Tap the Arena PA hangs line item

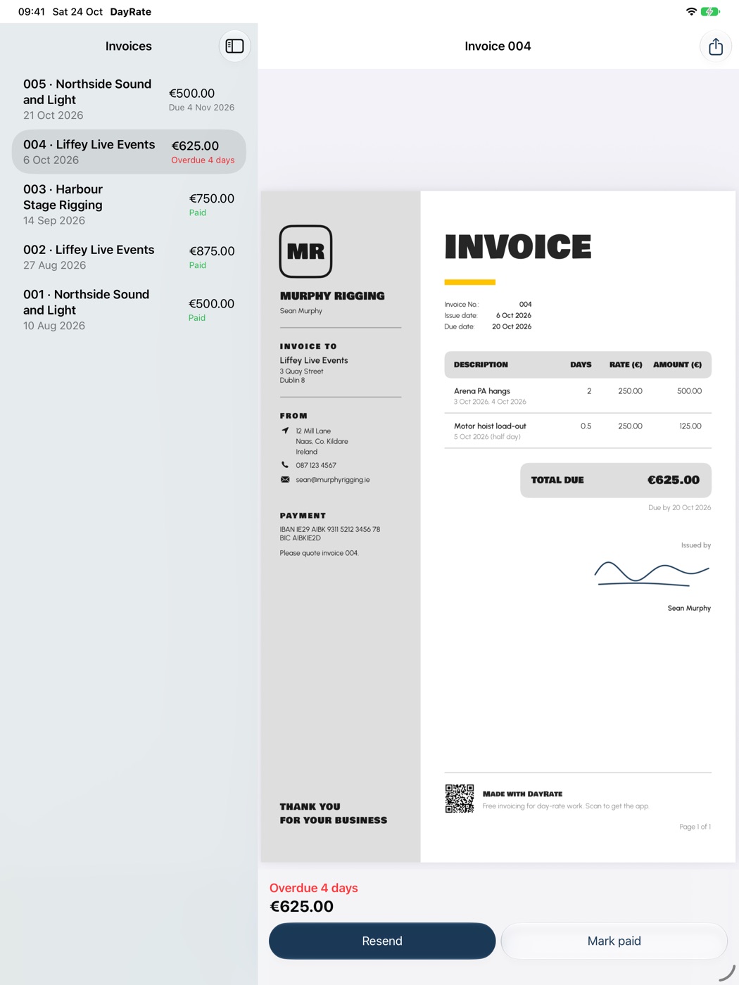[578, 395]
